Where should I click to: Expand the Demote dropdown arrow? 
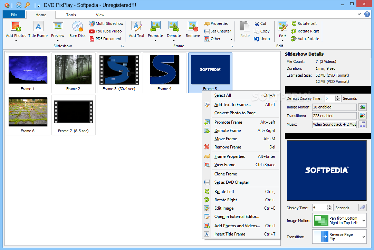coord(174,40)
